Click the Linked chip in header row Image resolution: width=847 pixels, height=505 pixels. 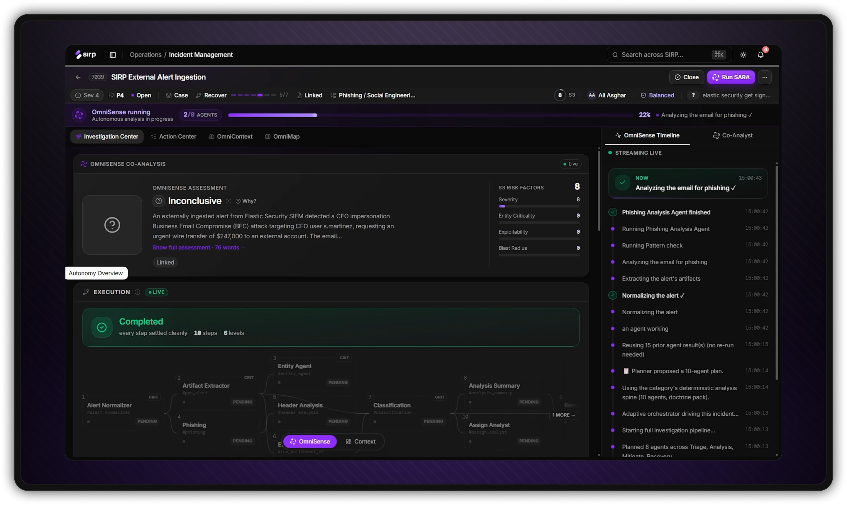click(309, 95)
